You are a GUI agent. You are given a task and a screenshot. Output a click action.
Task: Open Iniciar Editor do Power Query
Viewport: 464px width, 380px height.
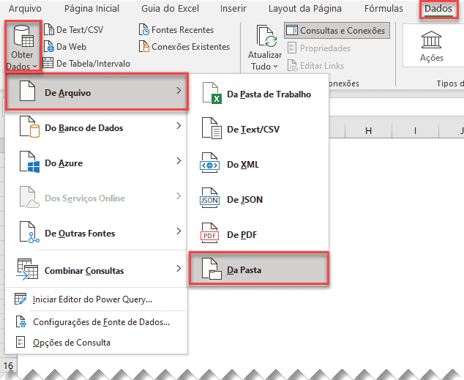click(97, 299)
